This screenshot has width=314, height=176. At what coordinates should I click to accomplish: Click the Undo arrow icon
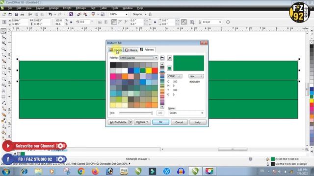pos(50,14)
